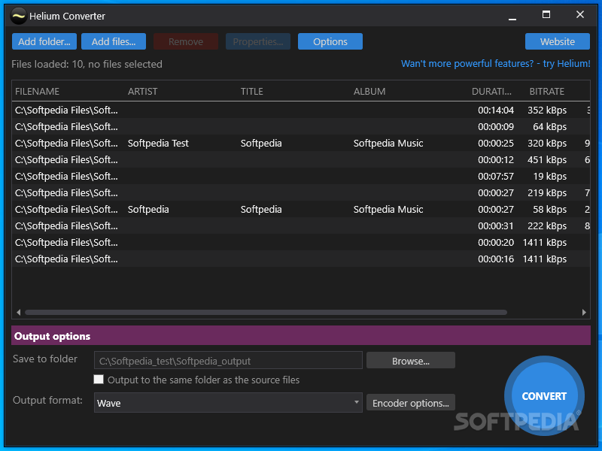Click the Save to folder path field

pos(228,361)
